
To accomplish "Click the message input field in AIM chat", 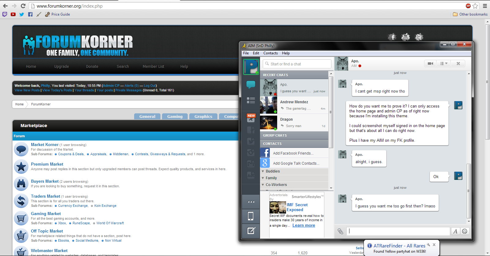I will [398, 231].
